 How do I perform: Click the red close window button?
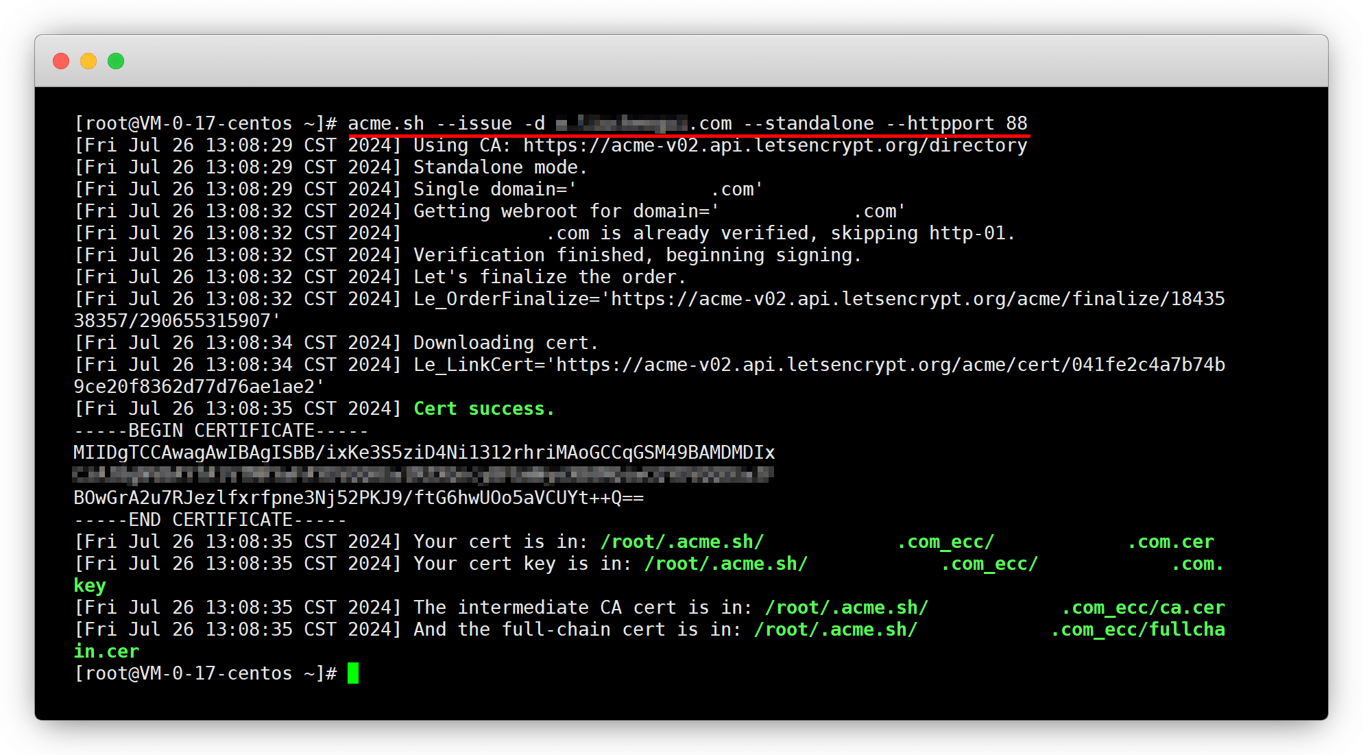61,61
